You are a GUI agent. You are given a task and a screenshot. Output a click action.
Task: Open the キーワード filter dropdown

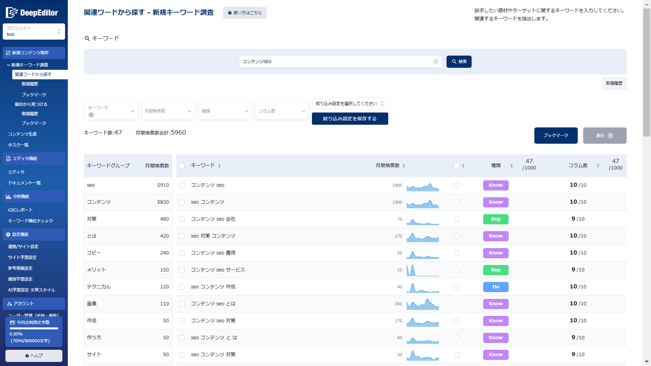[x=111, y=111]
